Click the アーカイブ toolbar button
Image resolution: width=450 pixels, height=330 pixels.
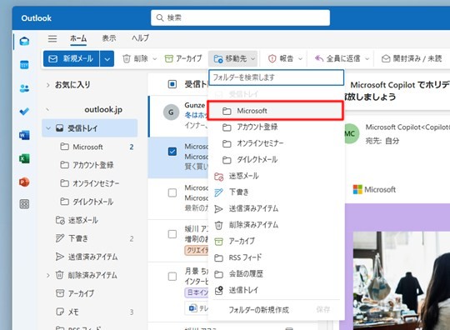click(183, 59)
